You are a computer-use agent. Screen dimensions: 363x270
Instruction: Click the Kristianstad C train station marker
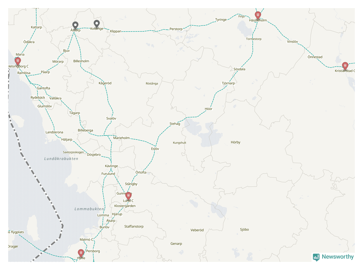tap(345, 66)
